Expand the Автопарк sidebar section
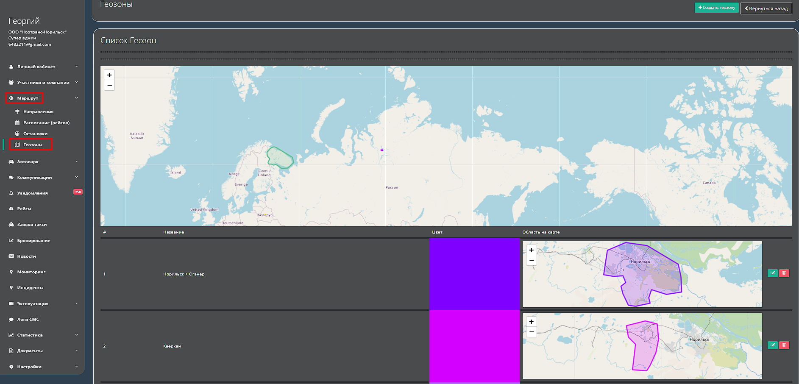This screenshot has height=384, width=799. [x=28, y=162]
